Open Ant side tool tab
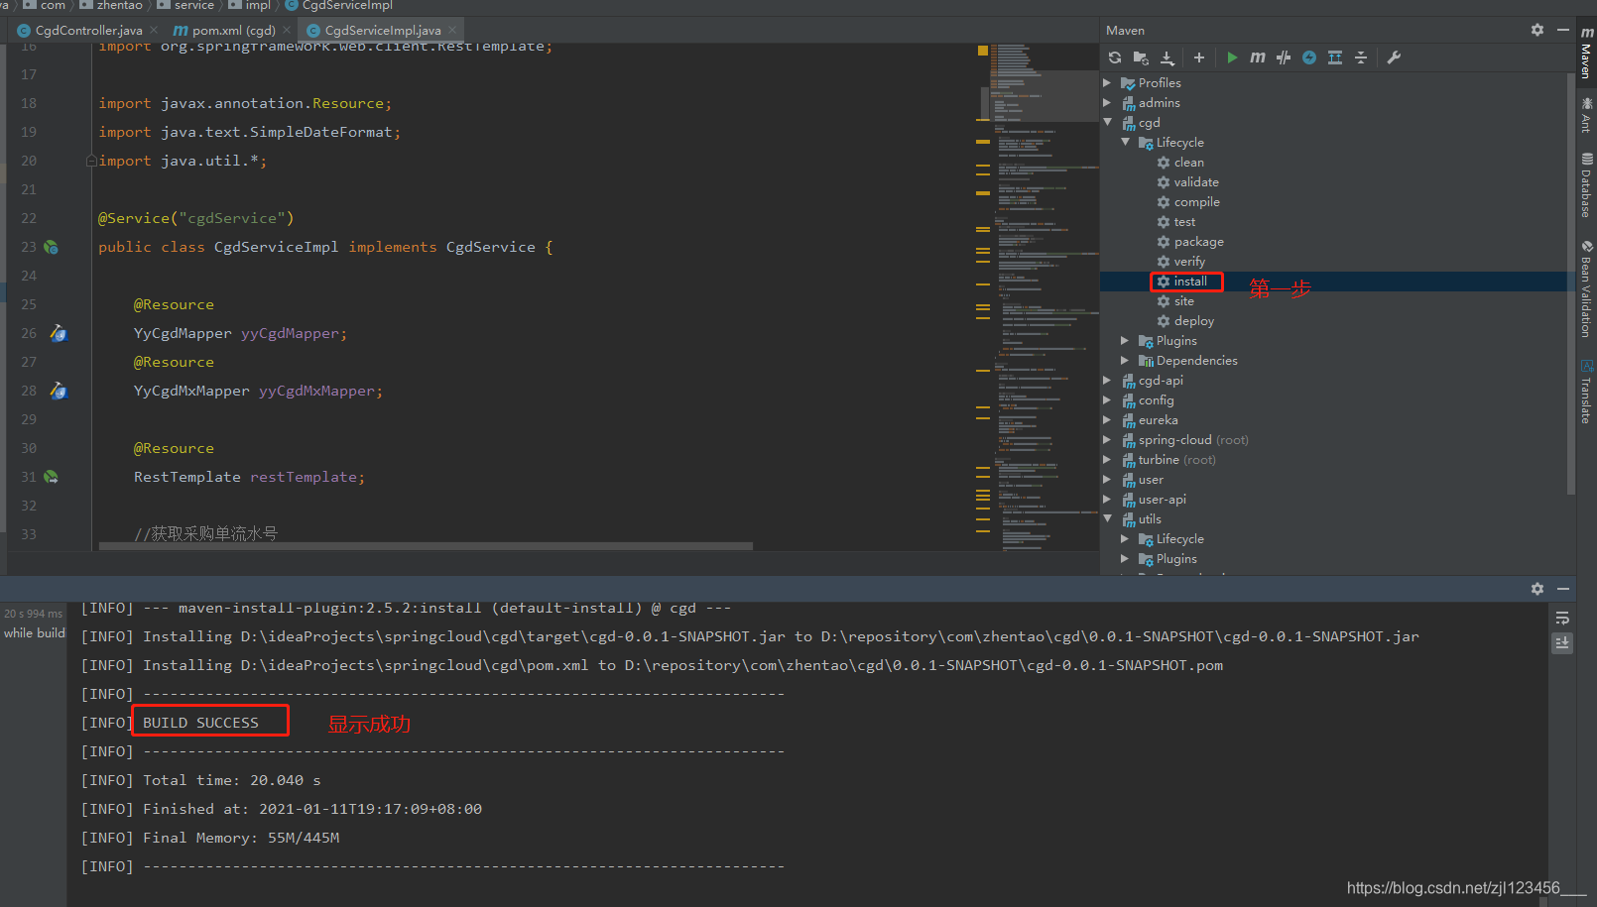 (1586, 114)
